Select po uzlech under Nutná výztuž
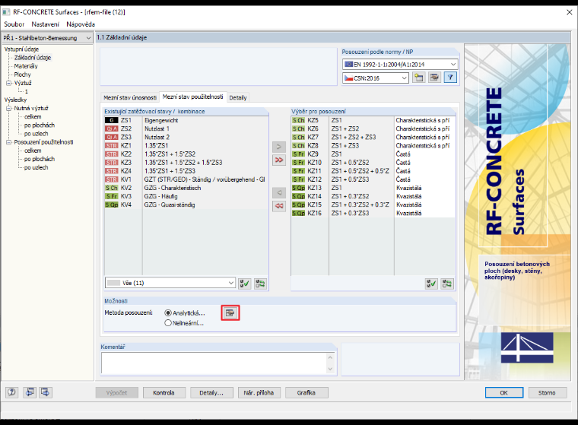This screenshot has width=578, height=425. pyautogui.click(x=37, y=134)
